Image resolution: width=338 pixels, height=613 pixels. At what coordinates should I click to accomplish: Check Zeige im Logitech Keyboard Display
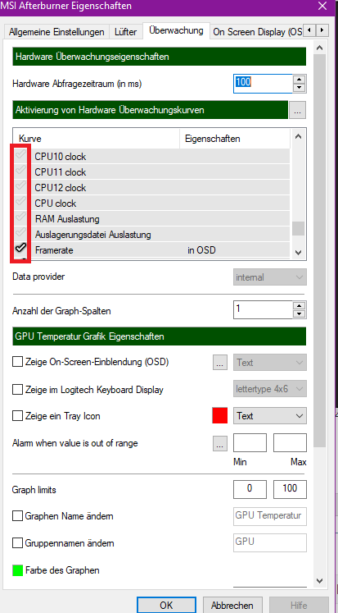[17, 389]
